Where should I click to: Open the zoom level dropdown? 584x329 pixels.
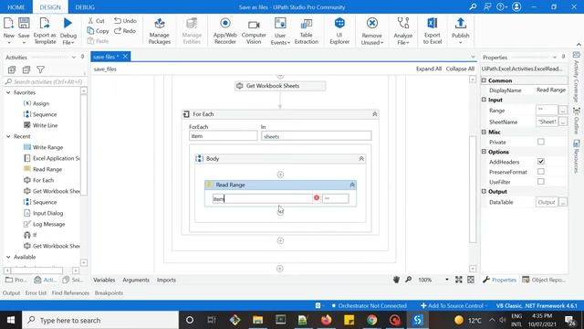coord(446,280)
